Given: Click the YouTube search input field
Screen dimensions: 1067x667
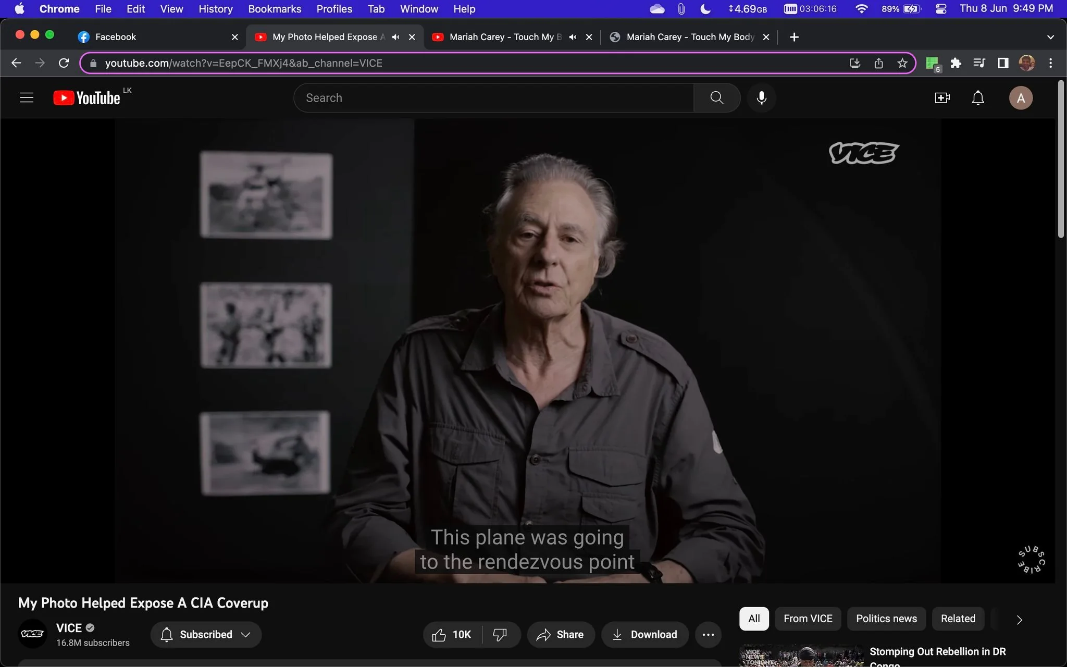Looking at the screenshot, I should (494, 97).
